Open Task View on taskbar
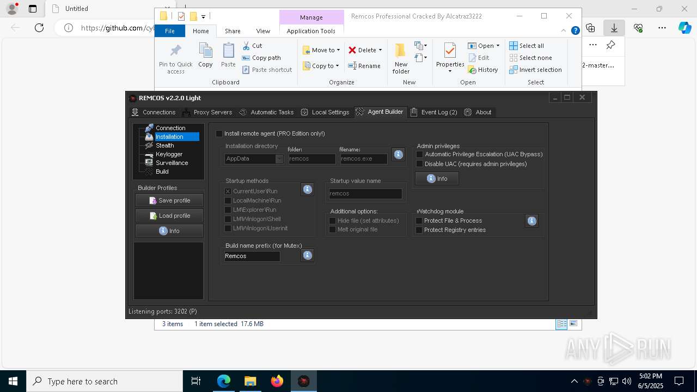The image size is (697, 392). 196,381
